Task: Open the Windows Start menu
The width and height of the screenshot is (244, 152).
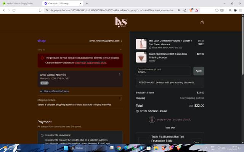Action: [66, 148]
